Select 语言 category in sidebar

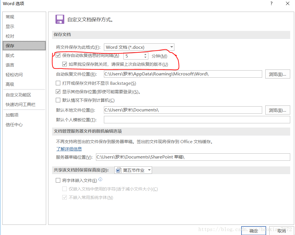(x=24, y=65)
